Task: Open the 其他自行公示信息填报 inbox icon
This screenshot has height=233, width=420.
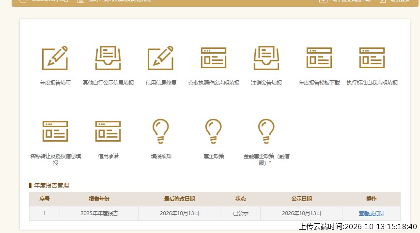Action: tap(108, 58)
